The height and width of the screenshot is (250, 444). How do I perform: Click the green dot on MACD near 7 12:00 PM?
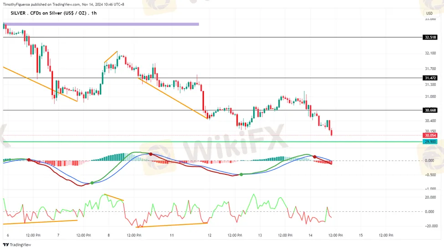pos(92,183)
